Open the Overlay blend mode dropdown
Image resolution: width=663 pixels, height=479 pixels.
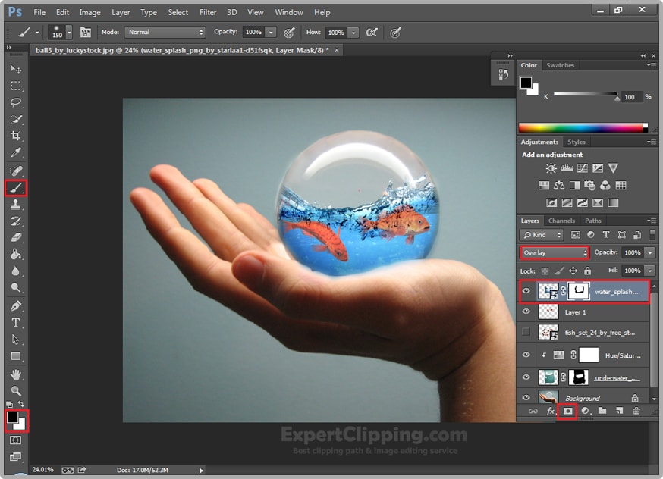(555, 252)
